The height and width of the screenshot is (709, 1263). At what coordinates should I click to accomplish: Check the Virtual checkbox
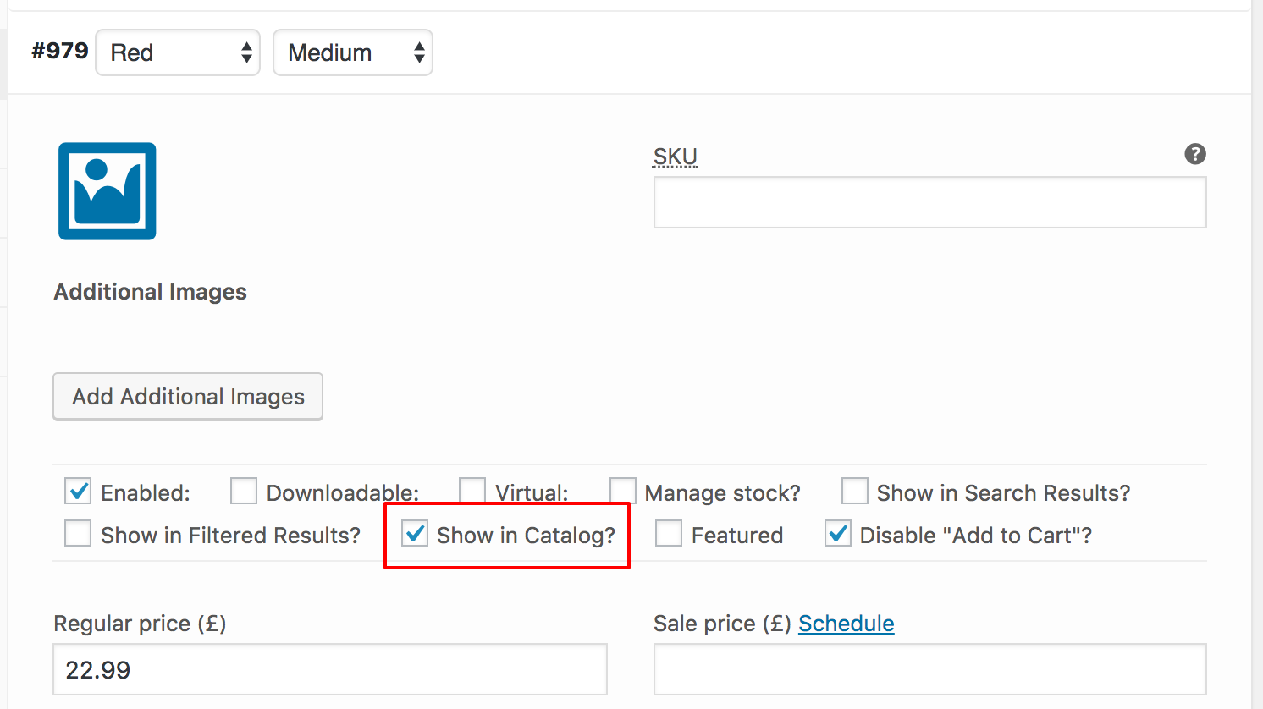tap(472, 489)
